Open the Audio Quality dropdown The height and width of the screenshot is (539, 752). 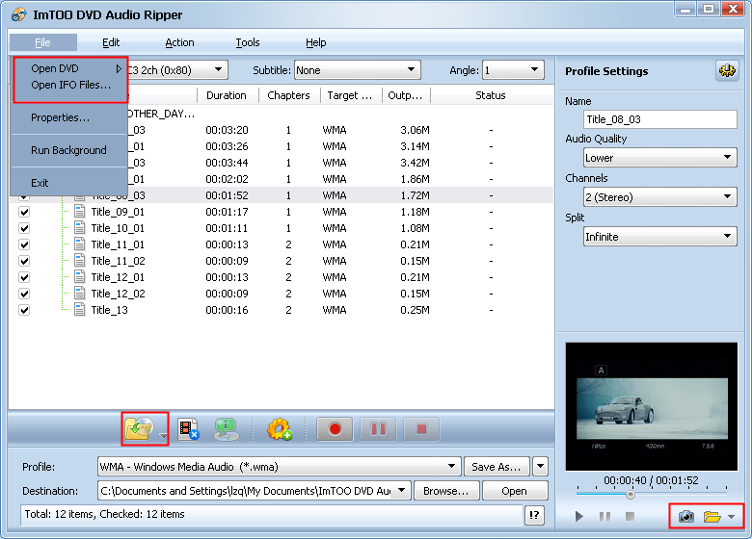[x=659, y=158]
